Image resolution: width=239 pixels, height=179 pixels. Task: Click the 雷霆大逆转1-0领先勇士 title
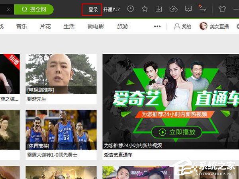tap(52, 155)
